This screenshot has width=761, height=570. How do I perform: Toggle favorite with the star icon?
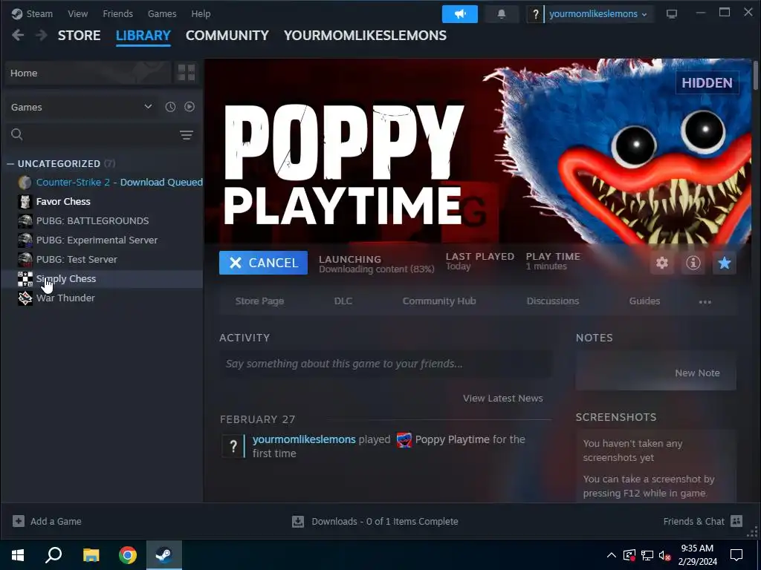click(x=724, y=263)
